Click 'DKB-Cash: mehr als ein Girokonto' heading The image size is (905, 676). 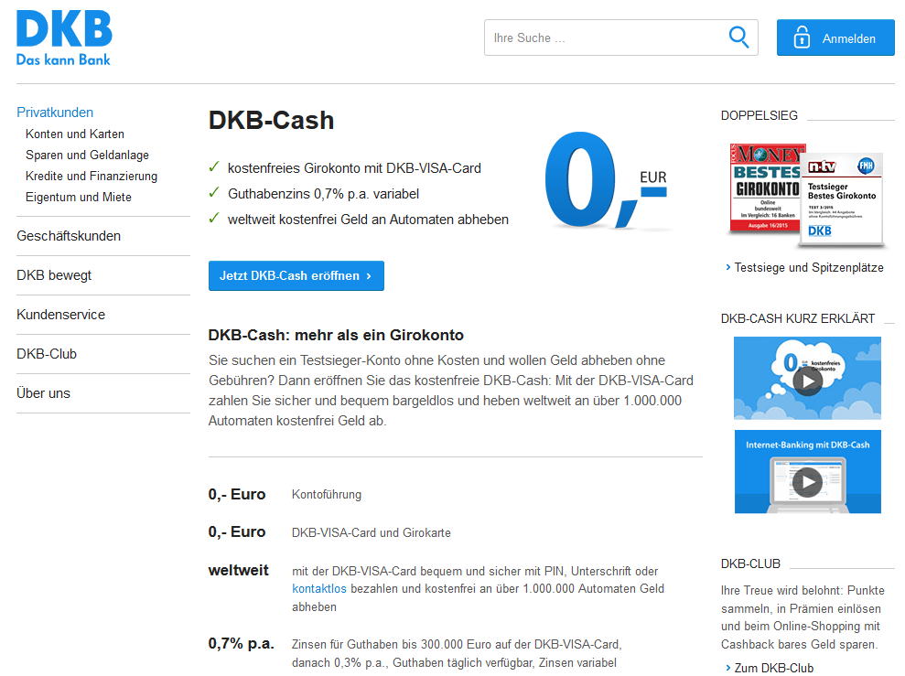point(336,335)
